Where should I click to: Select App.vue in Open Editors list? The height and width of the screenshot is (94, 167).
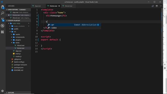[18, 12]
